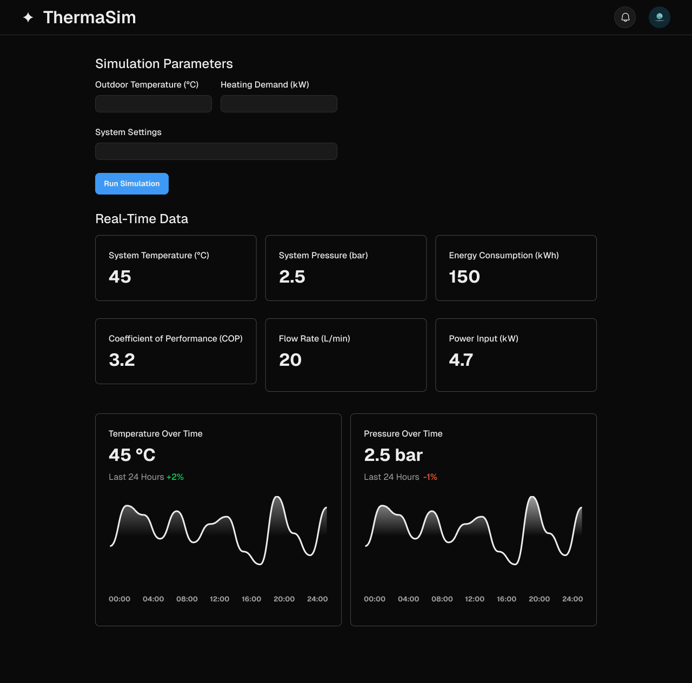This screenshot has height=683, width=692.
Task: Click the 20 flow rate value
Action: tap(290, 360)
